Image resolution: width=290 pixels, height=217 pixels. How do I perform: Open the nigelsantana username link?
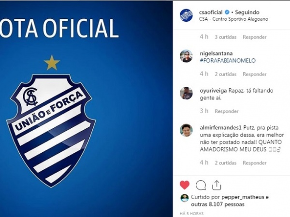(x=216, y=54)
